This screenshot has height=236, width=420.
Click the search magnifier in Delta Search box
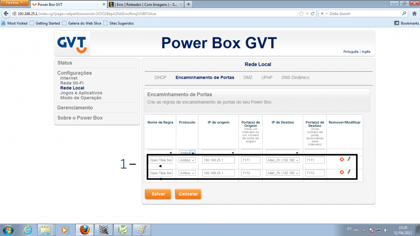[x=404, y=14]
